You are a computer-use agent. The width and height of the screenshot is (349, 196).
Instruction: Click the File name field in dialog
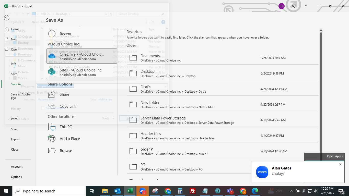(102, 86)
